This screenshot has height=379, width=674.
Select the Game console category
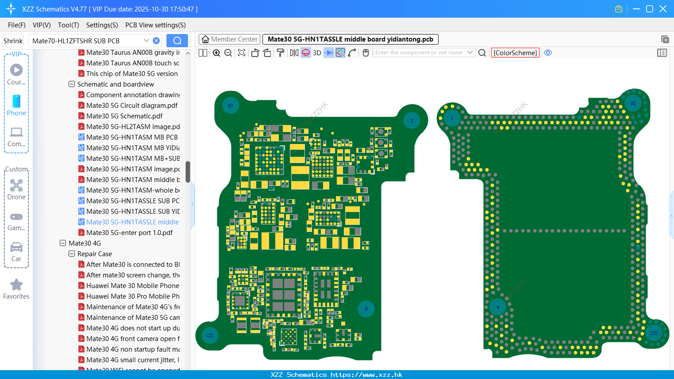[16, 221]
